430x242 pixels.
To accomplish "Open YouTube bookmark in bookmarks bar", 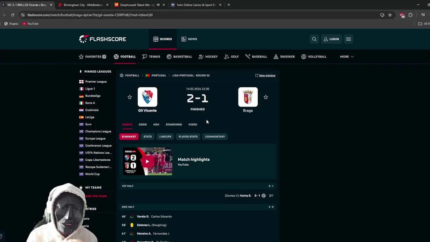I will click(31, 24).
